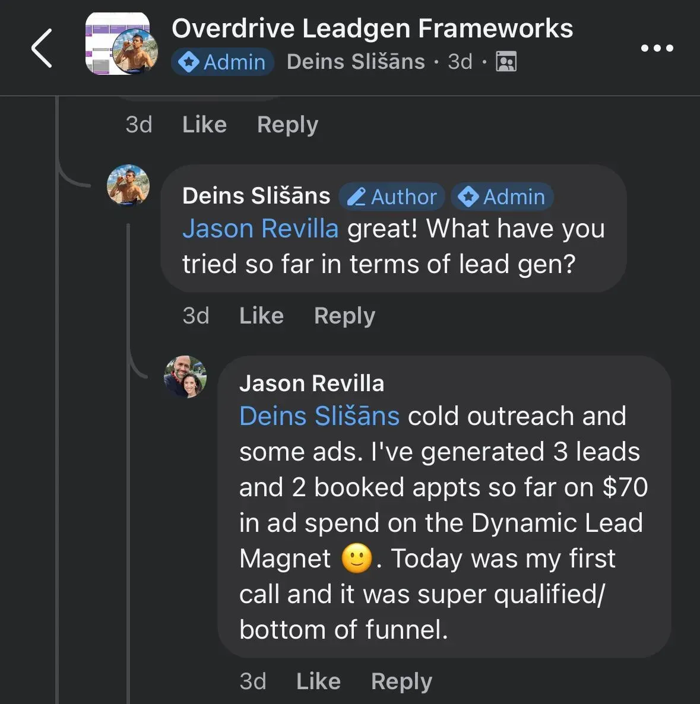Image resolution: width=700 pixels, height=704 pixels.
Task: Reply to the partially hidden top comment
Action: (287, 125)
